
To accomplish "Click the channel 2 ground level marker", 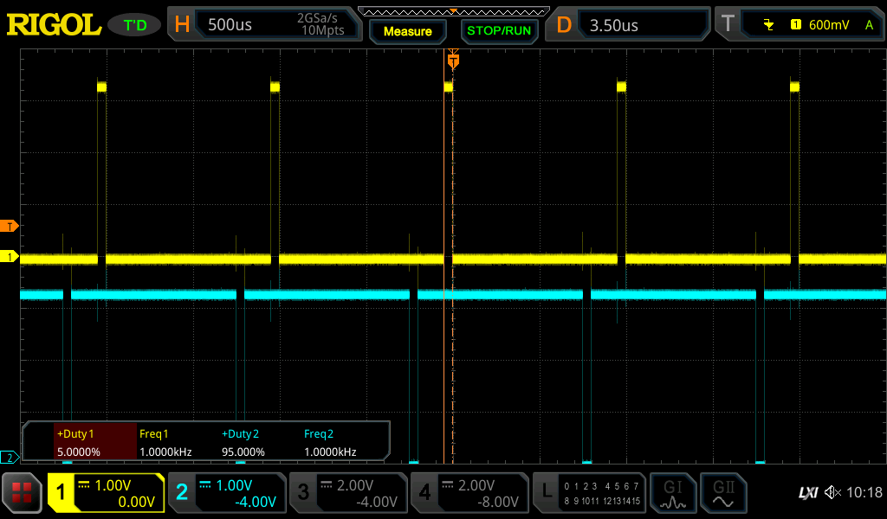I will click(9, 457).
